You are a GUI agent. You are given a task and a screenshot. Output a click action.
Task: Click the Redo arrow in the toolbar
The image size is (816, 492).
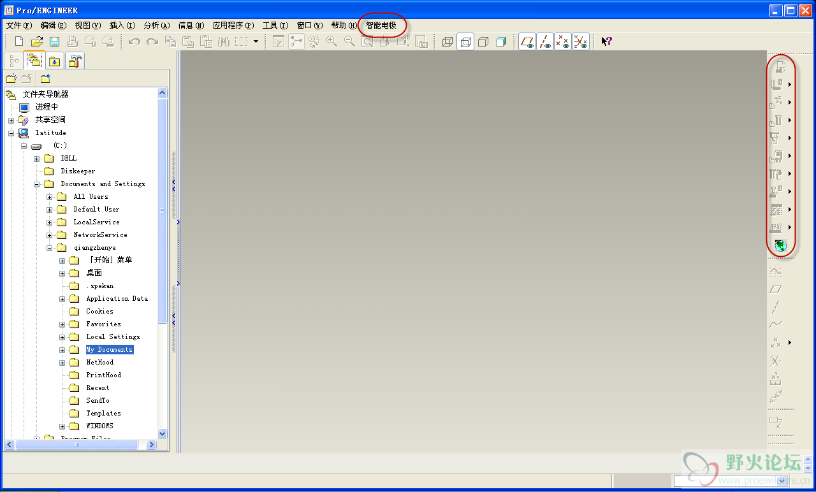point(152,41)
